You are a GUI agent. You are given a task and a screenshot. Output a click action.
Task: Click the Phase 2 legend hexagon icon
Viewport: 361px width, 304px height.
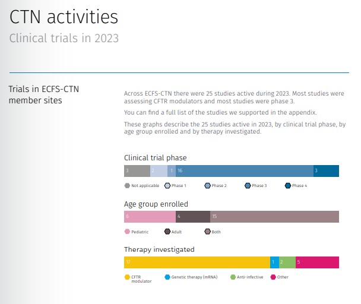pos(208,186)
